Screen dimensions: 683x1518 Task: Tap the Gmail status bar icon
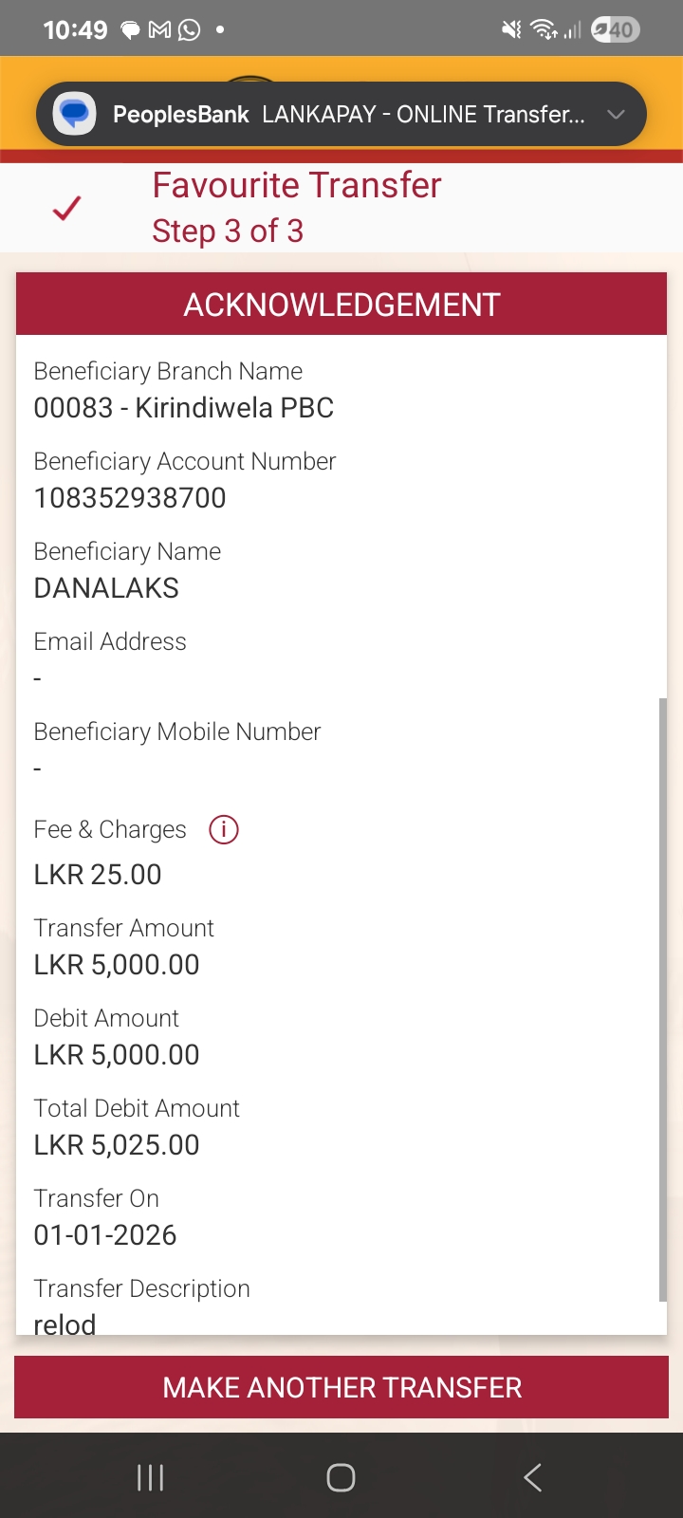pos(160,30)
